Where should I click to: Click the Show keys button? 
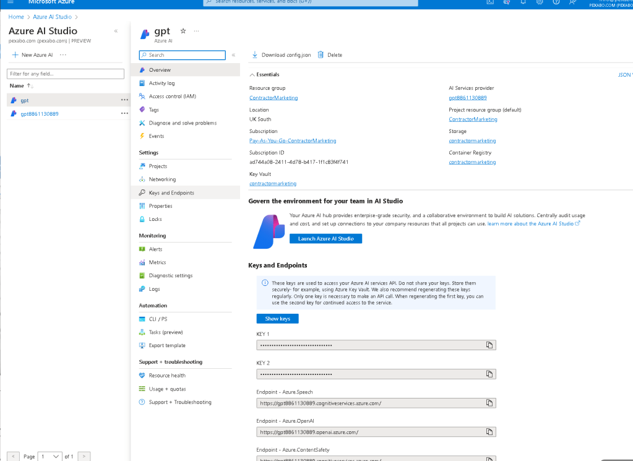click(x=277, y=319)
